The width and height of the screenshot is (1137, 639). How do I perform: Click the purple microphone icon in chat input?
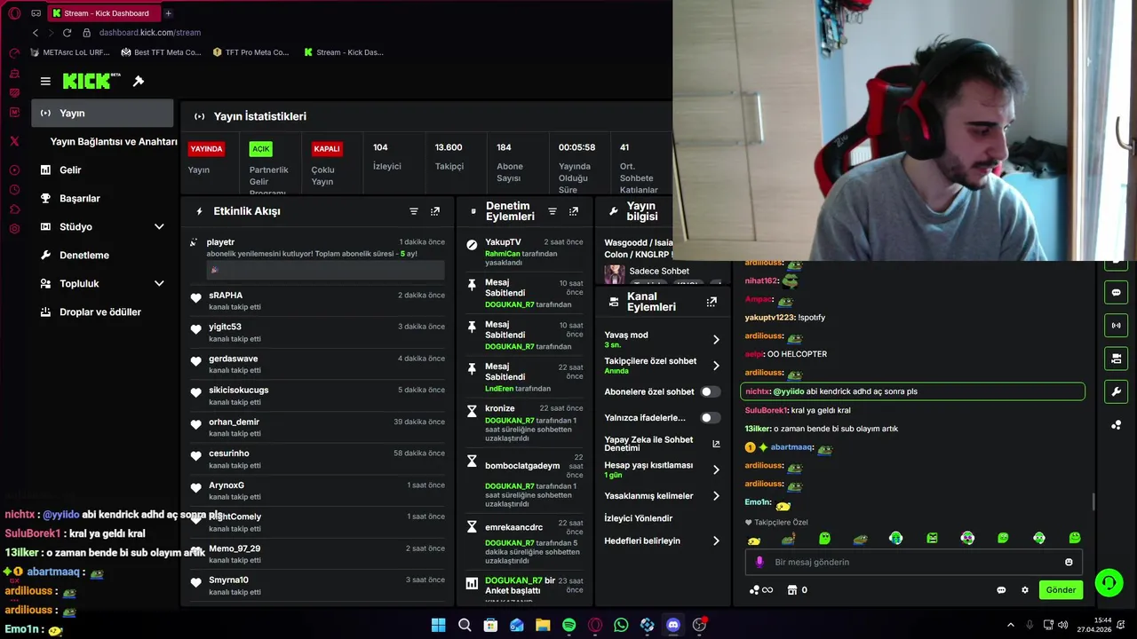click(759, 562)
